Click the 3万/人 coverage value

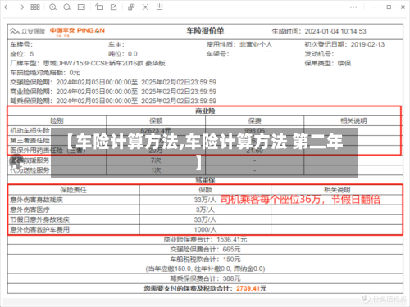[205, 210]
